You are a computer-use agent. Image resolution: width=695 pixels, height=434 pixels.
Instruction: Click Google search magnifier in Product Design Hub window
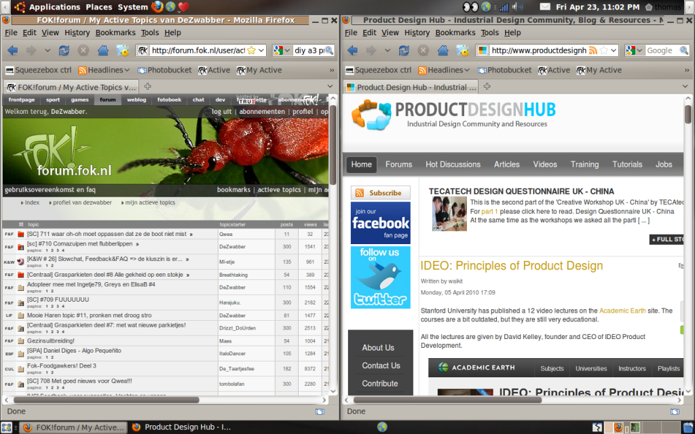684,50
